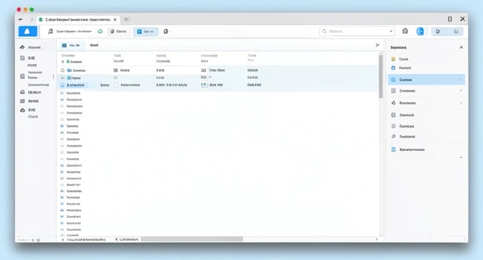Open the last blue-icon item in right panel
The height and width of the screenshot is (260, 483).
click(408, 149)
